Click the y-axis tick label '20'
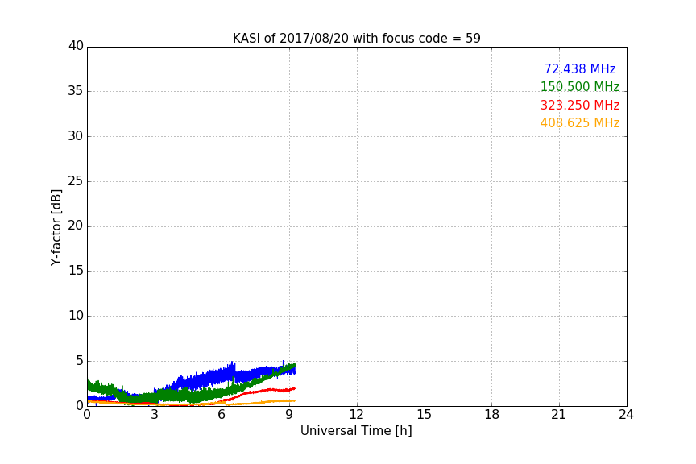696x464 pixels. (76, 226)
